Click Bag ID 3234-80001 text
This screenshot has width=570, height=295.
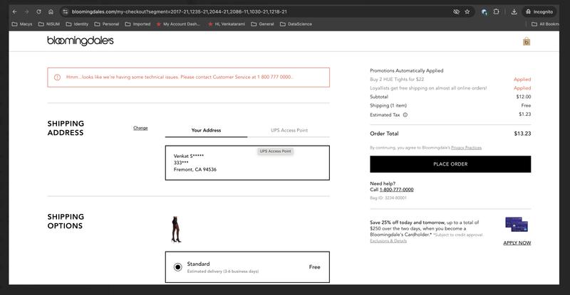tap(388, 198)
